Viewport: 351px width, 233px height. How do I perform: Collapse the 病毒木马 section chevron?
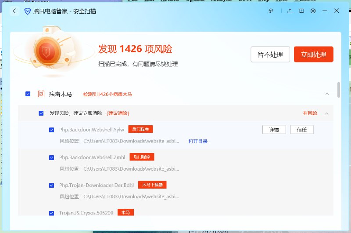[x=327, y=94]
